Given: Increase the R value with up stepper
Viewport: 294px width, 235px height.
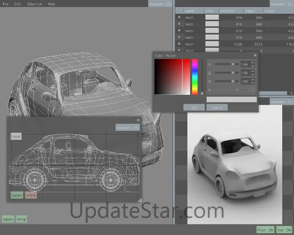Looking at the screenshot, I should (252, 63).
